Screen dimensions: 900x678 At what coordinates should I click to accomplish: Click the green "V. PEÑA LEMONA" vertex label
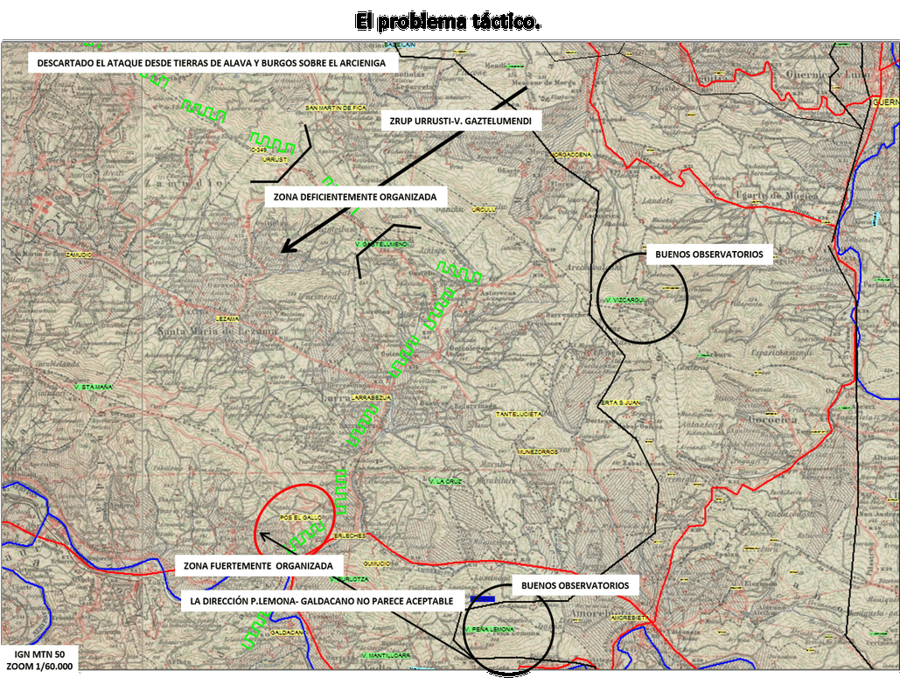[x=490, y=629]
